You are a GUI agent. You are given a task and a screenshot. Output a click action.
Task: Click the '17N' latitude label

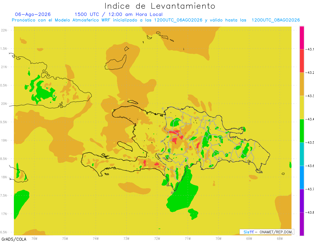coord(4,214)
